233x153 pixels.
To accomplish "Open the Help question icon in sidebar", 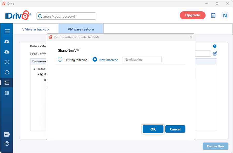I will [7, 143].
